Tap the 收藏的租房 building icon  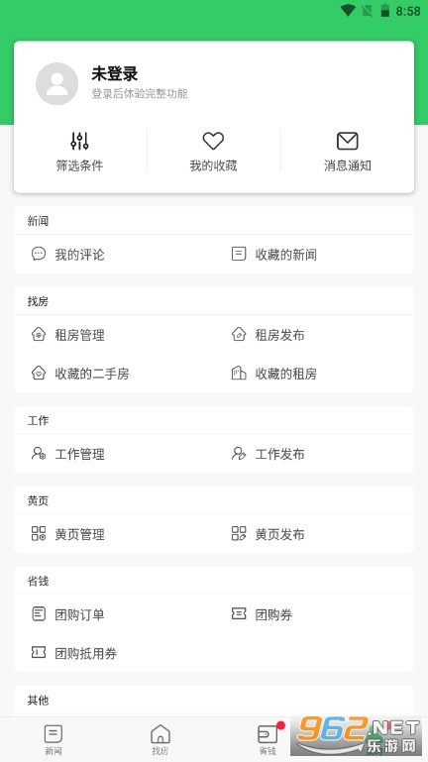pyautogui.click(x=239, y=374)
